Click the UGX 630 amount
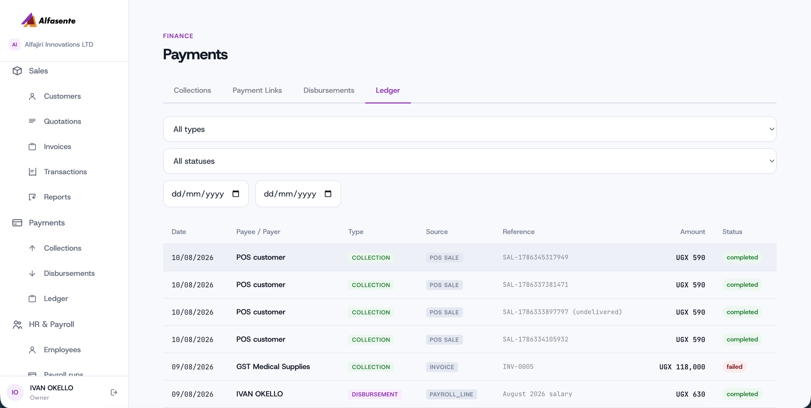 (691, 394)
